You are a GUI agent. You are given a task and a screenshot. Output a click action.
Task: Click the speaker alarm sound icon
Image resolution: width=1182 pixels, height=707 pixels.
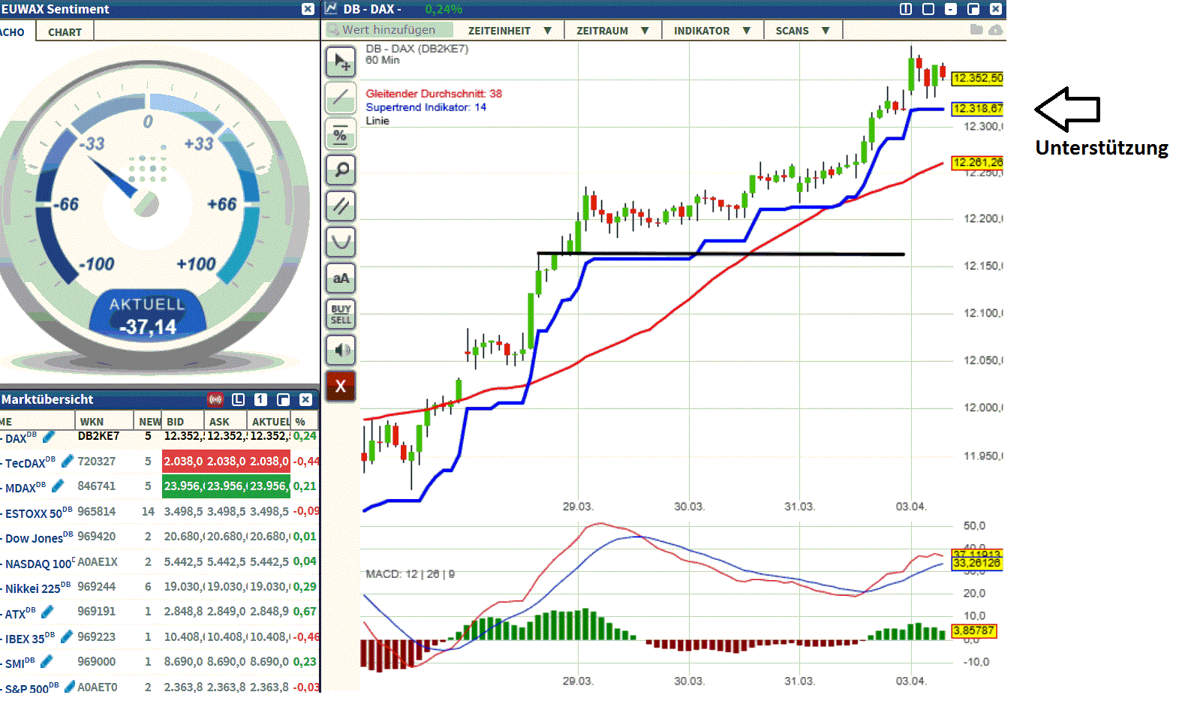[341, 350]
